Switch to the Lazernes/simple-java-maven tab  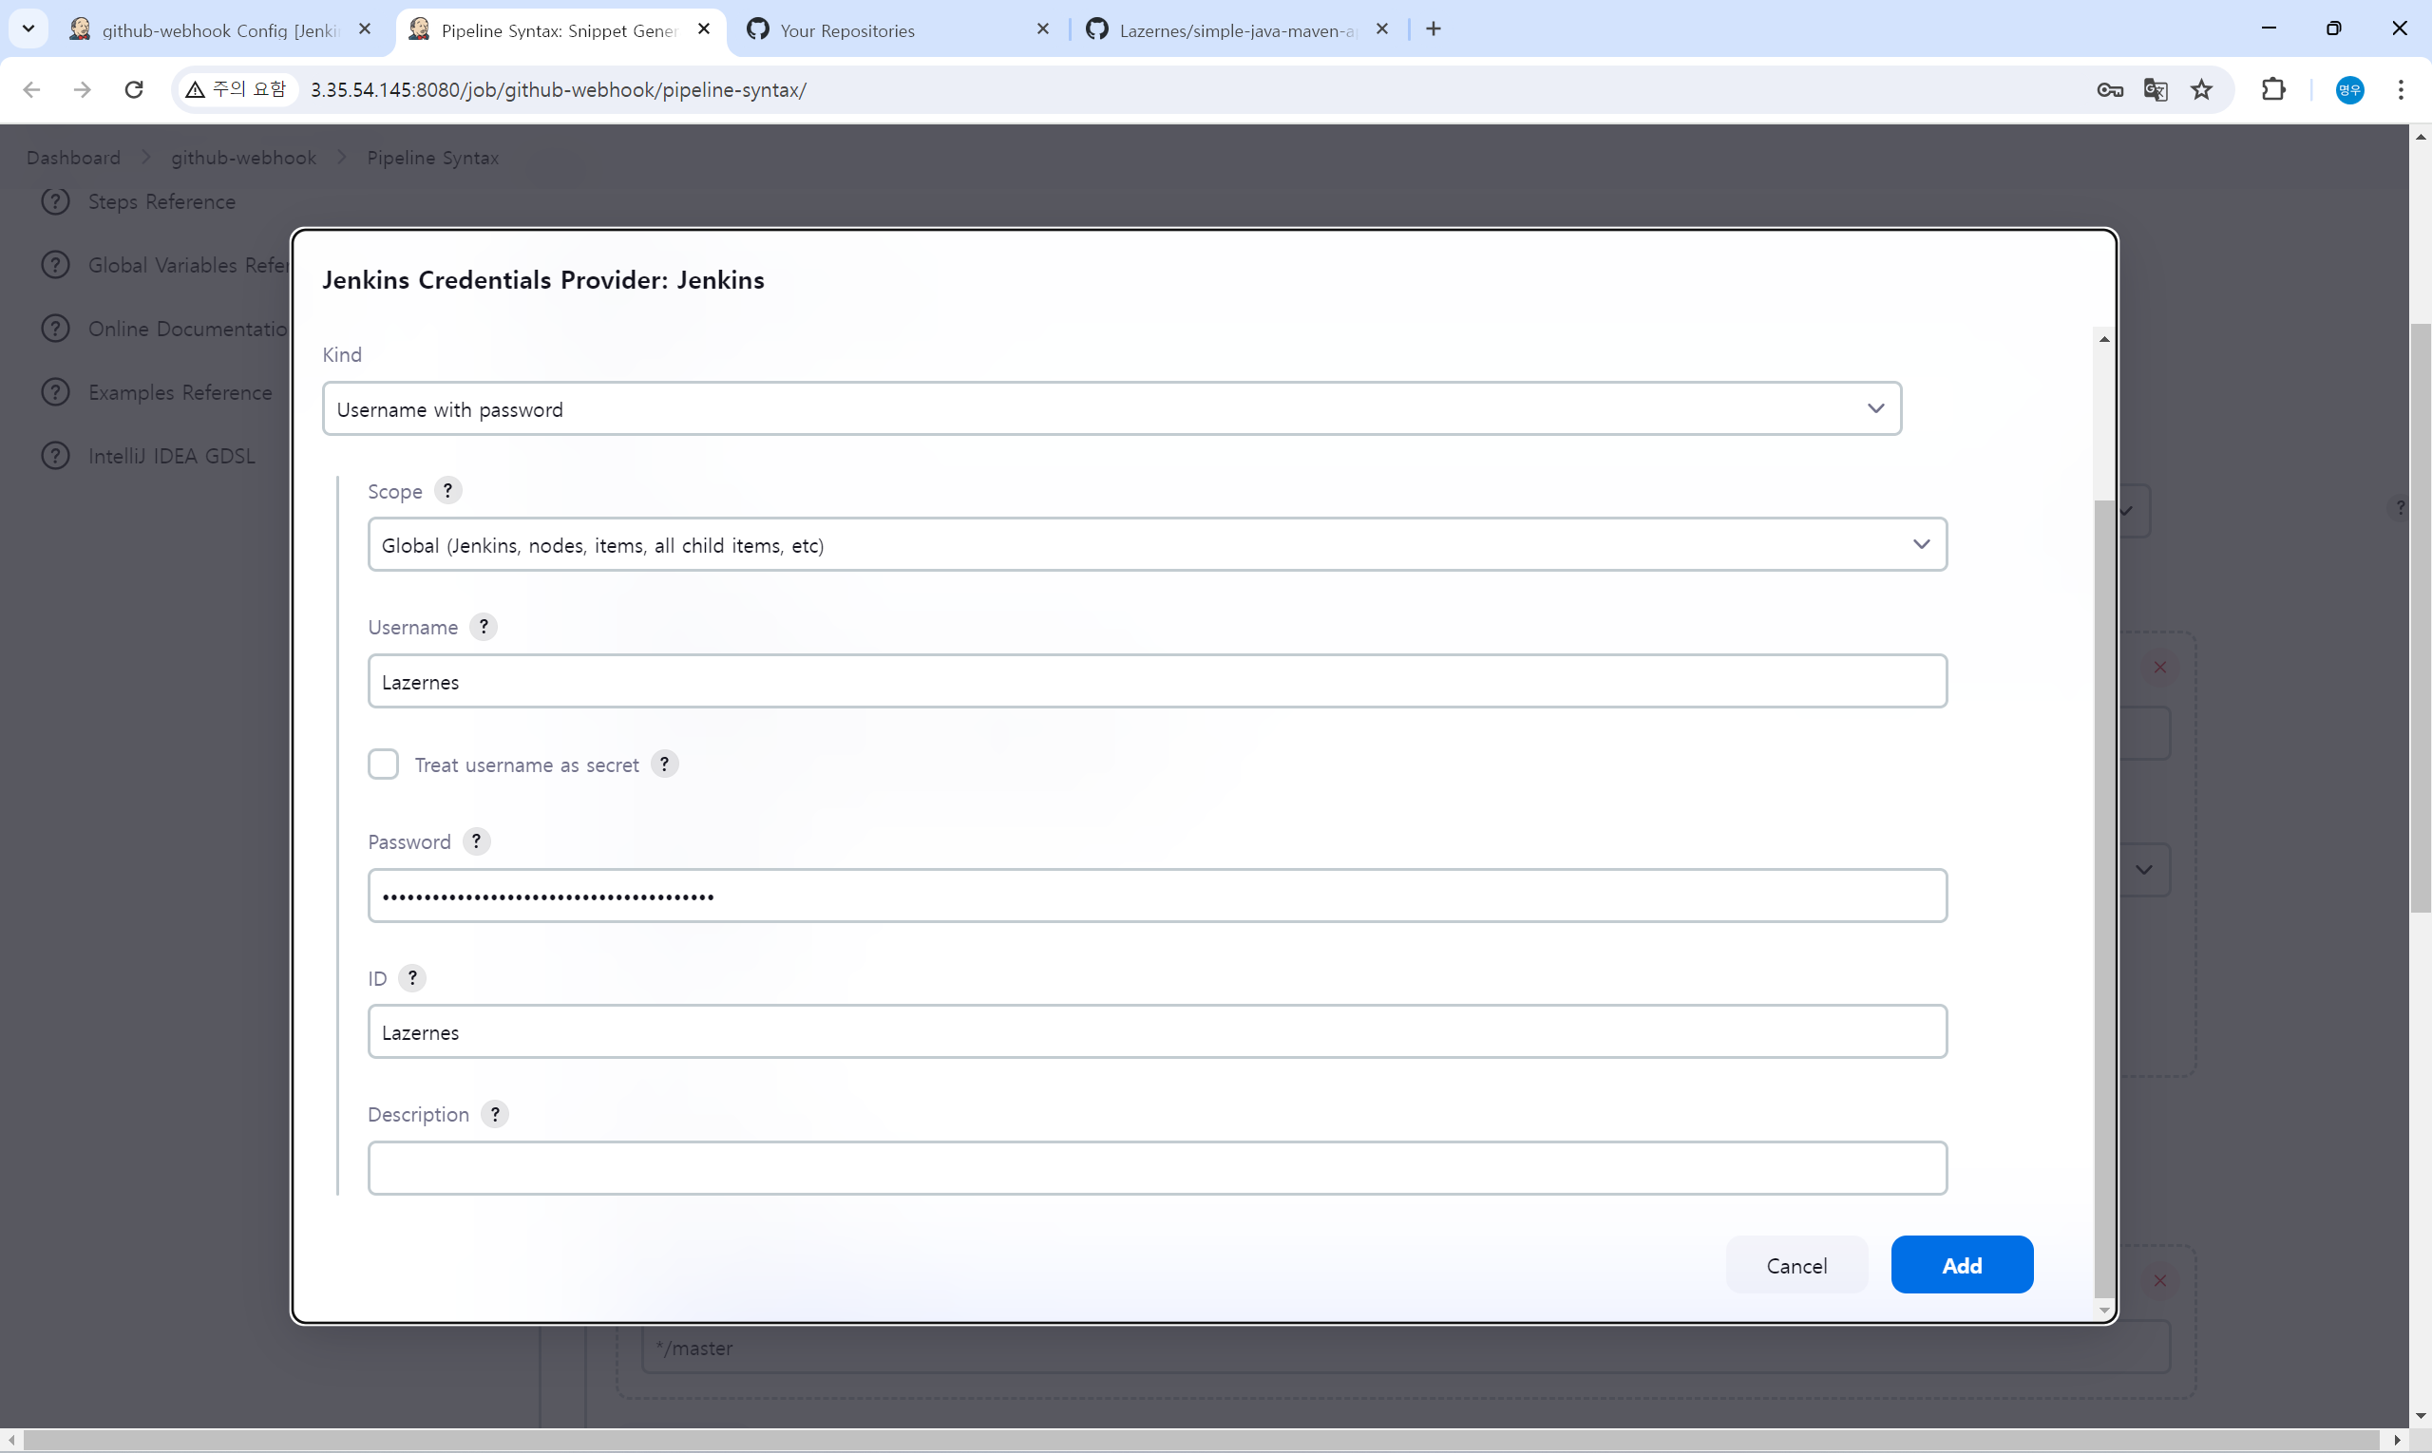pyautogui.click(x=1236, y=30)
